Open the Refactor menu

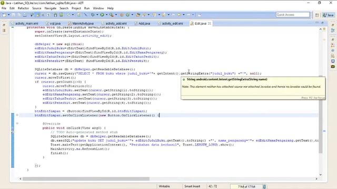coord(23,8)
